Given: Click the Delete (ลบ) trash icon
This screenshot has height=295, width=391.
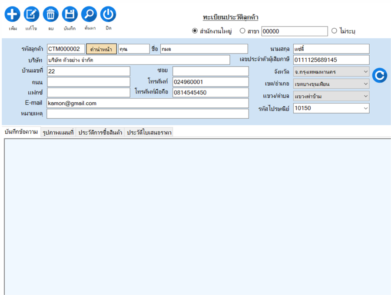Looking at the screenshot, I should 51,14.
